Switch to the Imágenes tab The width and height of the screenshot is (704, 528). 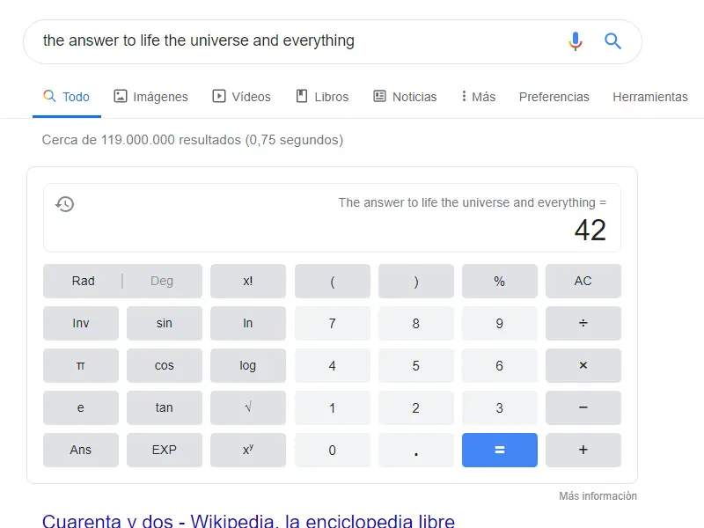tap(150, 97)
